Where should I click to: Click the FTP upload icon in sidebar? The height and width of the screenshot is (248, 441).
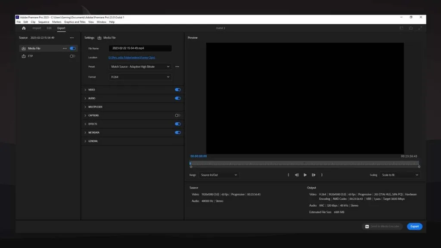(24, 56)
